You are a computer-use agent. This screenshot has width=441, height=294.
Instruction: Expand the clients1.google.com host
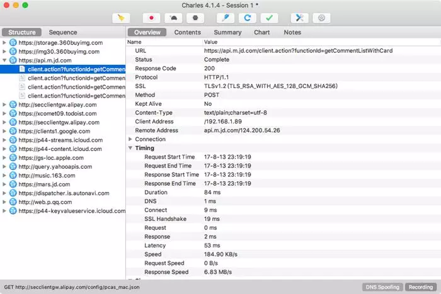[4, 131]
